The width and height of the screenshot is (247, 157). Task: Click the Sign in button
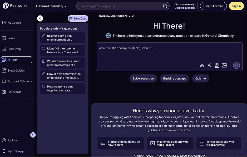(236, 6)
